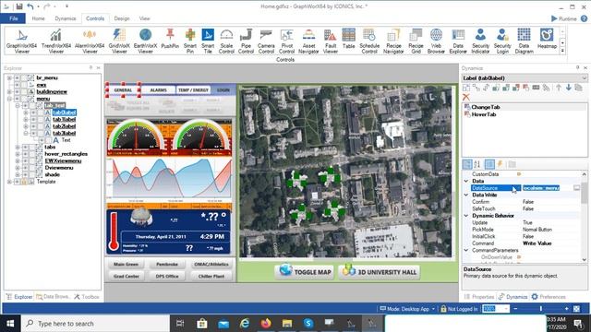Insert a TrendWorX64 Viewer control
This screenshot has width=591, height=332.
(55, 41)
